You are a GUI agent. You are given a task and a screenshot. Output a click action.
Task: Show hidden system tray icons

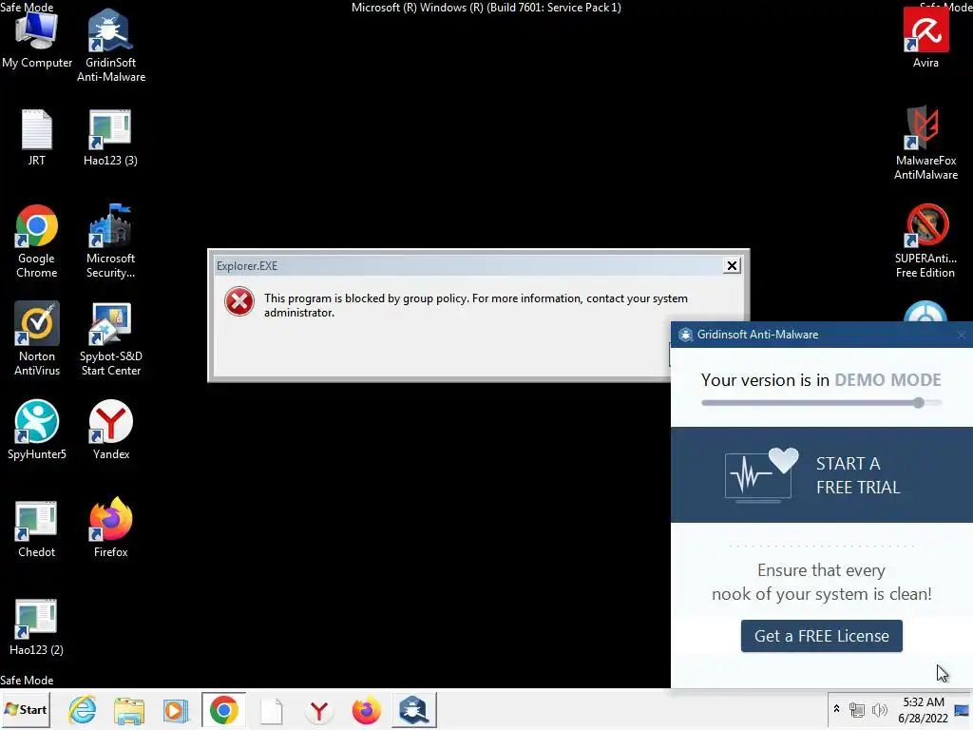point(836,709)
